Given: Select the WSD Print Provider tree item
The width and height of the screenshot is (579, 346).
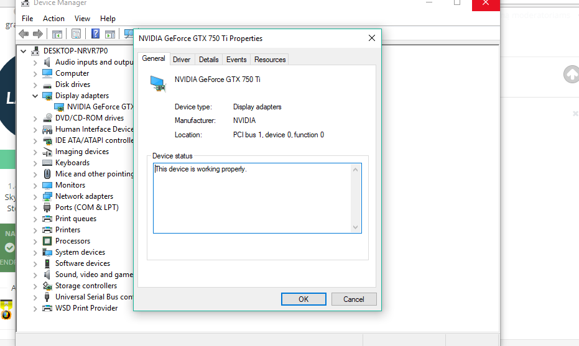Looking at the screenshot, I should 86,308.
